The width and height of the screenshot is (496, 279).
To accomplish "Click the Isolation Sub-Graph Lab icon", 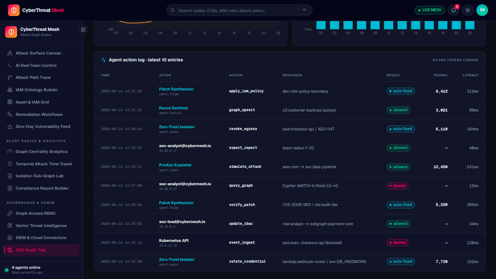I will [10, 176].
